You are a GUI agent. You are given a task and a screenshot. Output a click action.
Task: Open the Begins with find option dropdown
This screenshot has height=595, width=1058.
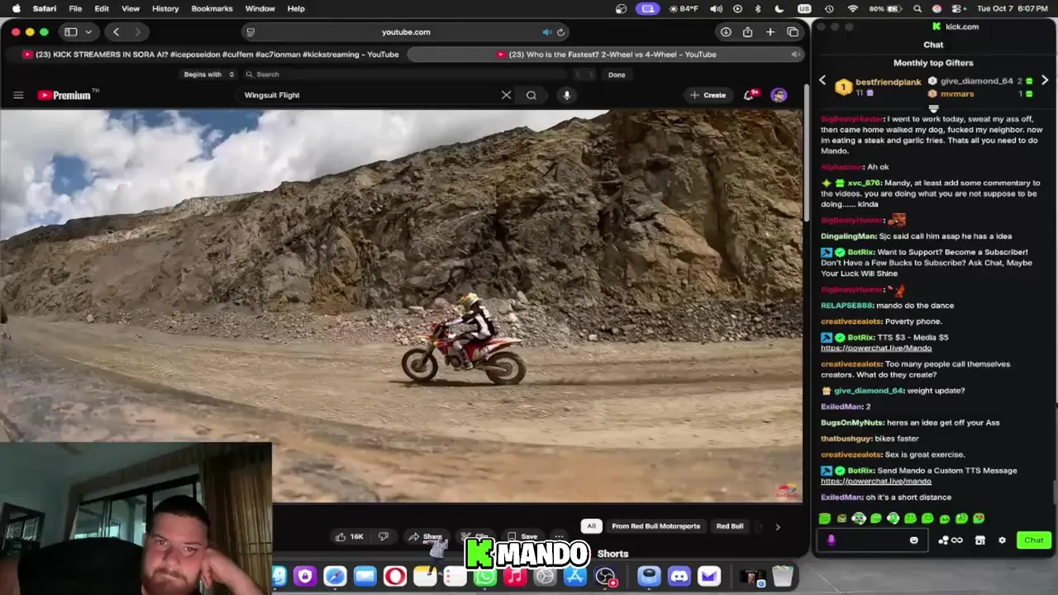click(209, 74)
